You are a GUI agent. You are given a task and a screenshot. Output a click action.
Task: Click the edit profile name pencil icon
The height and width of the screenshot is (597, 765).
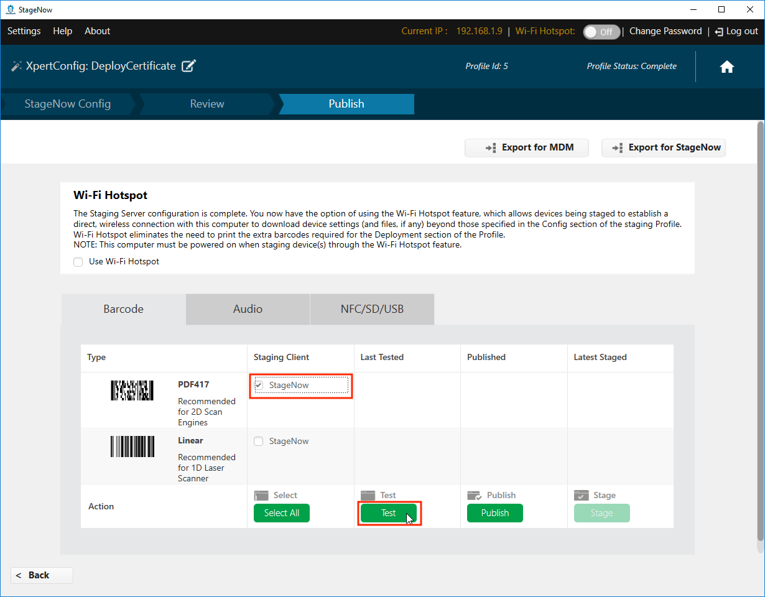pyautogui.click(x=188, y=66)
